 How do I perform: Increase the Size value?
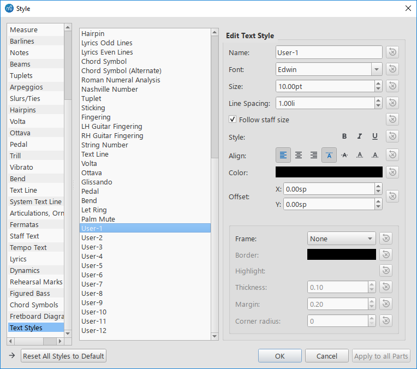click(x=378, y=84)
